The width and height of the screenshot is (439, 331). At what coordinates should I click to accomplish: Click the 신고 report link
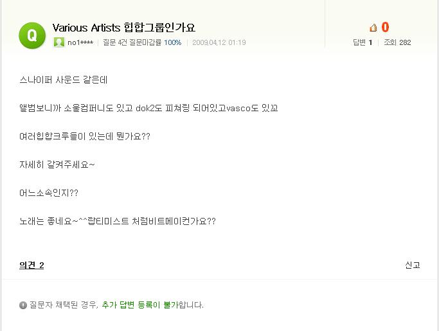pos(413,265)
